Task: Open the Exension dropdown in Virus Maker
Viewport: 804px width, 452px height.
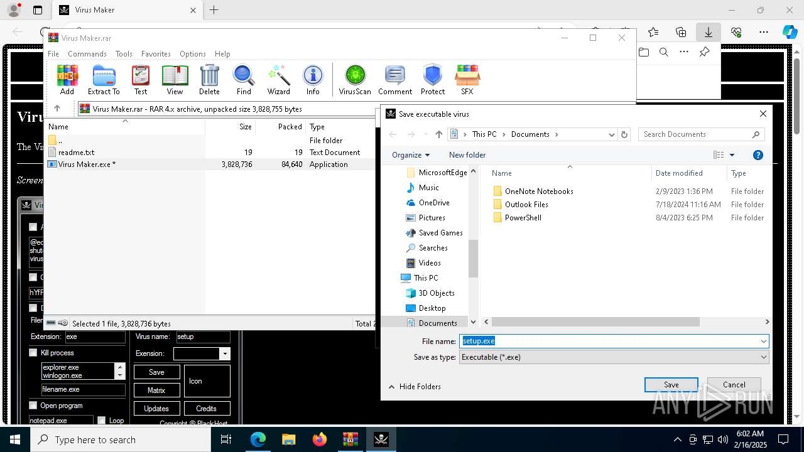Action: click(x=224, y=354)
